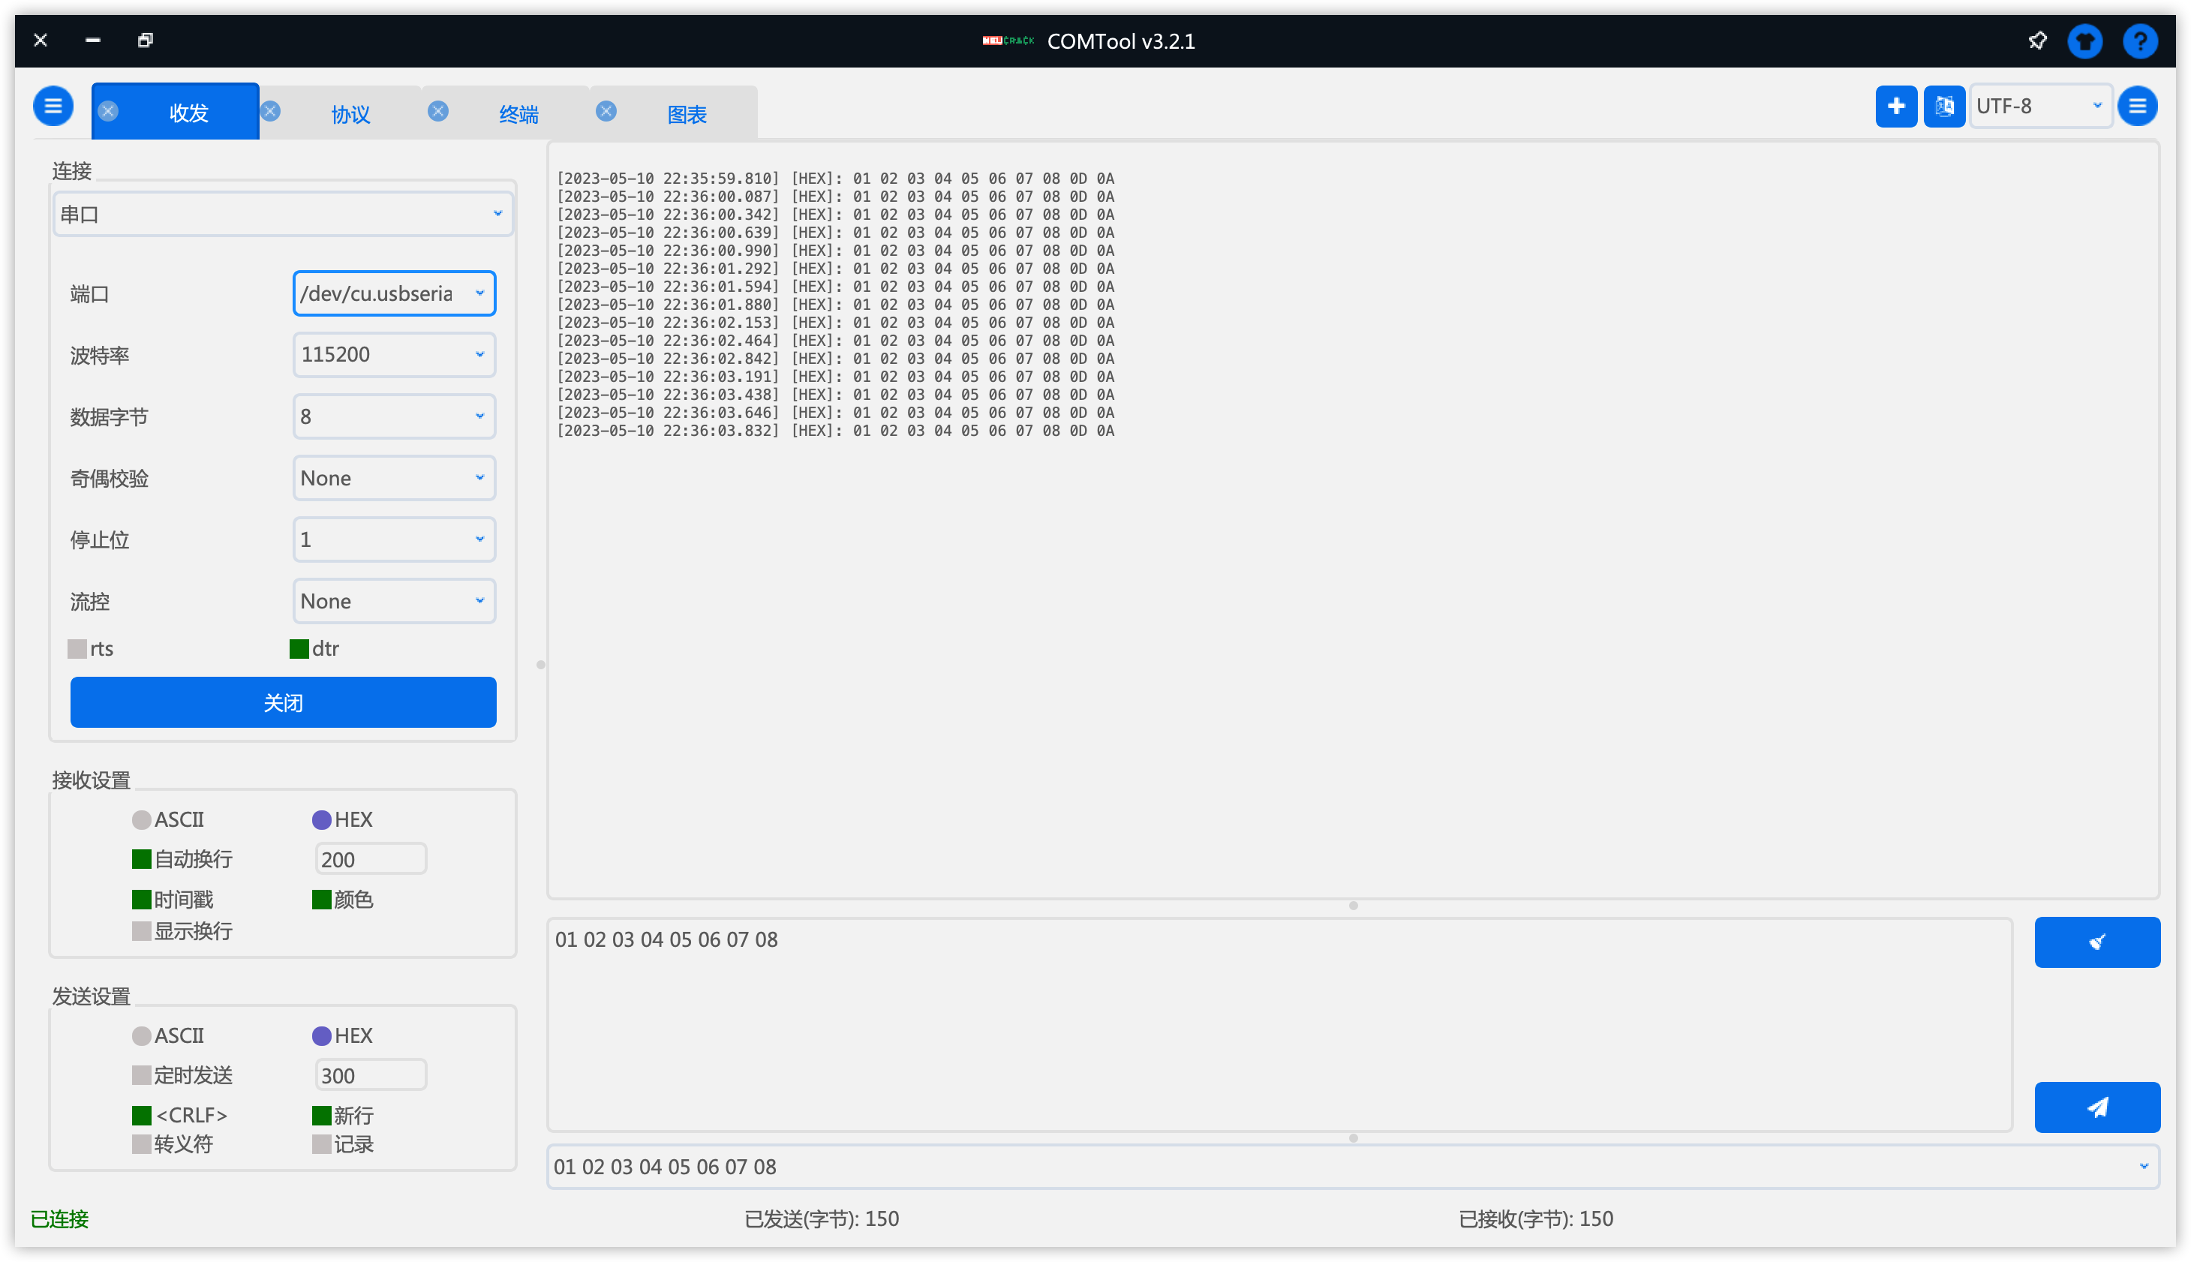Enable the 记录 checkbox
Screen dimensions: 2191x1262
(342, 1144)
